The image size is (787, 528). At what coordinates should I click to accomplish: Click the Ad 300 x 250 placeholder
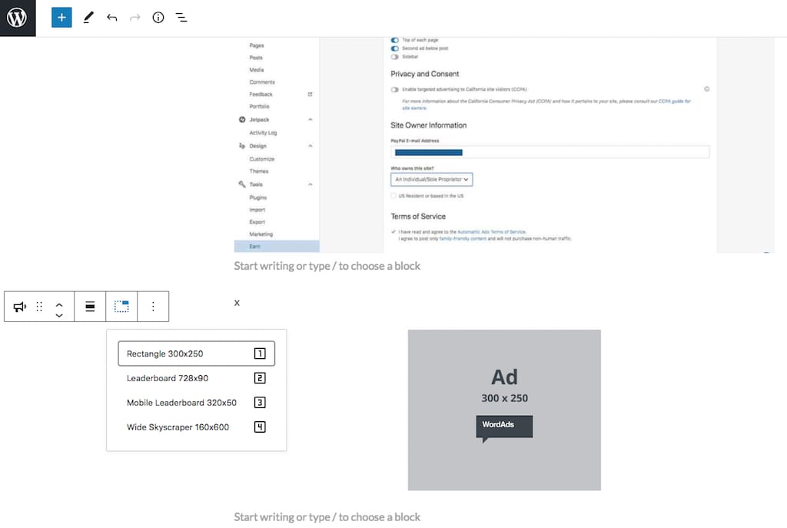click(x=504, y=410)
